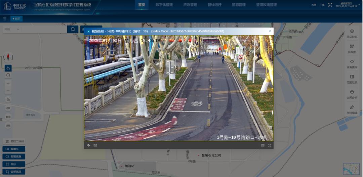Switch to the 应急管理 menu
Image resolution: width=363 pixels, height=177 pixels.
pyautogui.click(x=190, y=5)
